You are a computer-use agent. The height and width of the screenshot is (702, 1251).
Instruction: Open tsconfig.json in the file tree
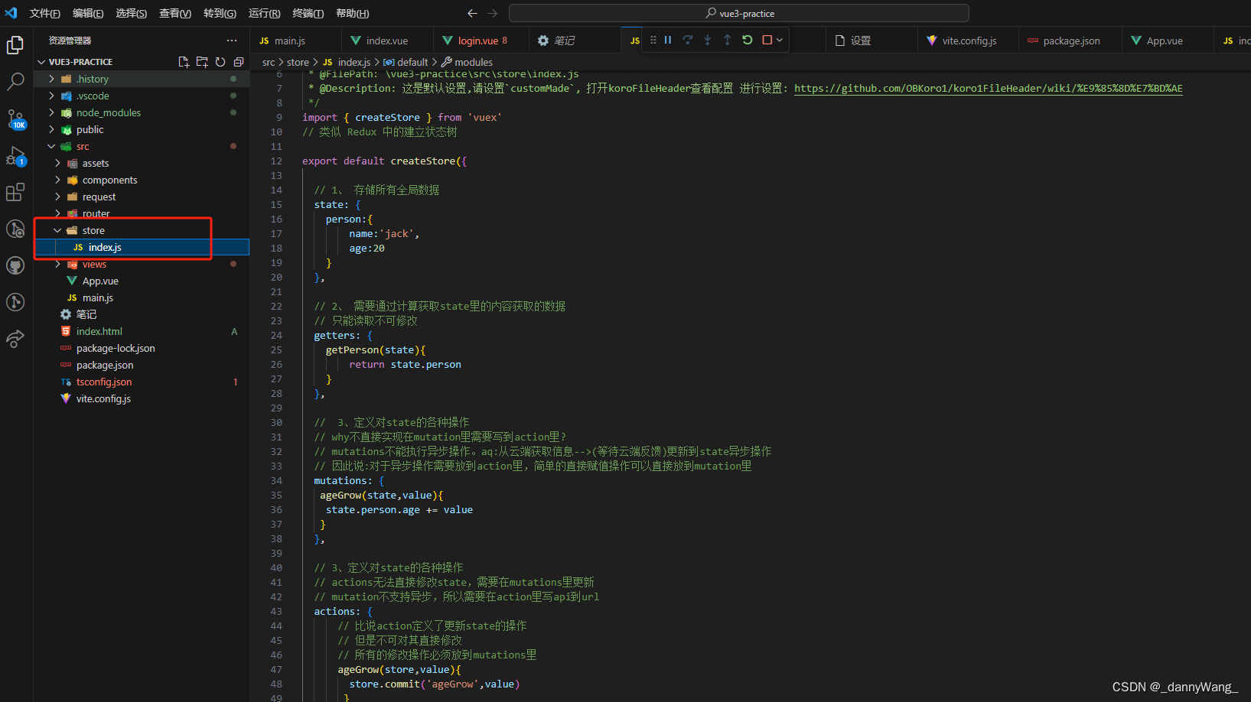pos(142,382)
